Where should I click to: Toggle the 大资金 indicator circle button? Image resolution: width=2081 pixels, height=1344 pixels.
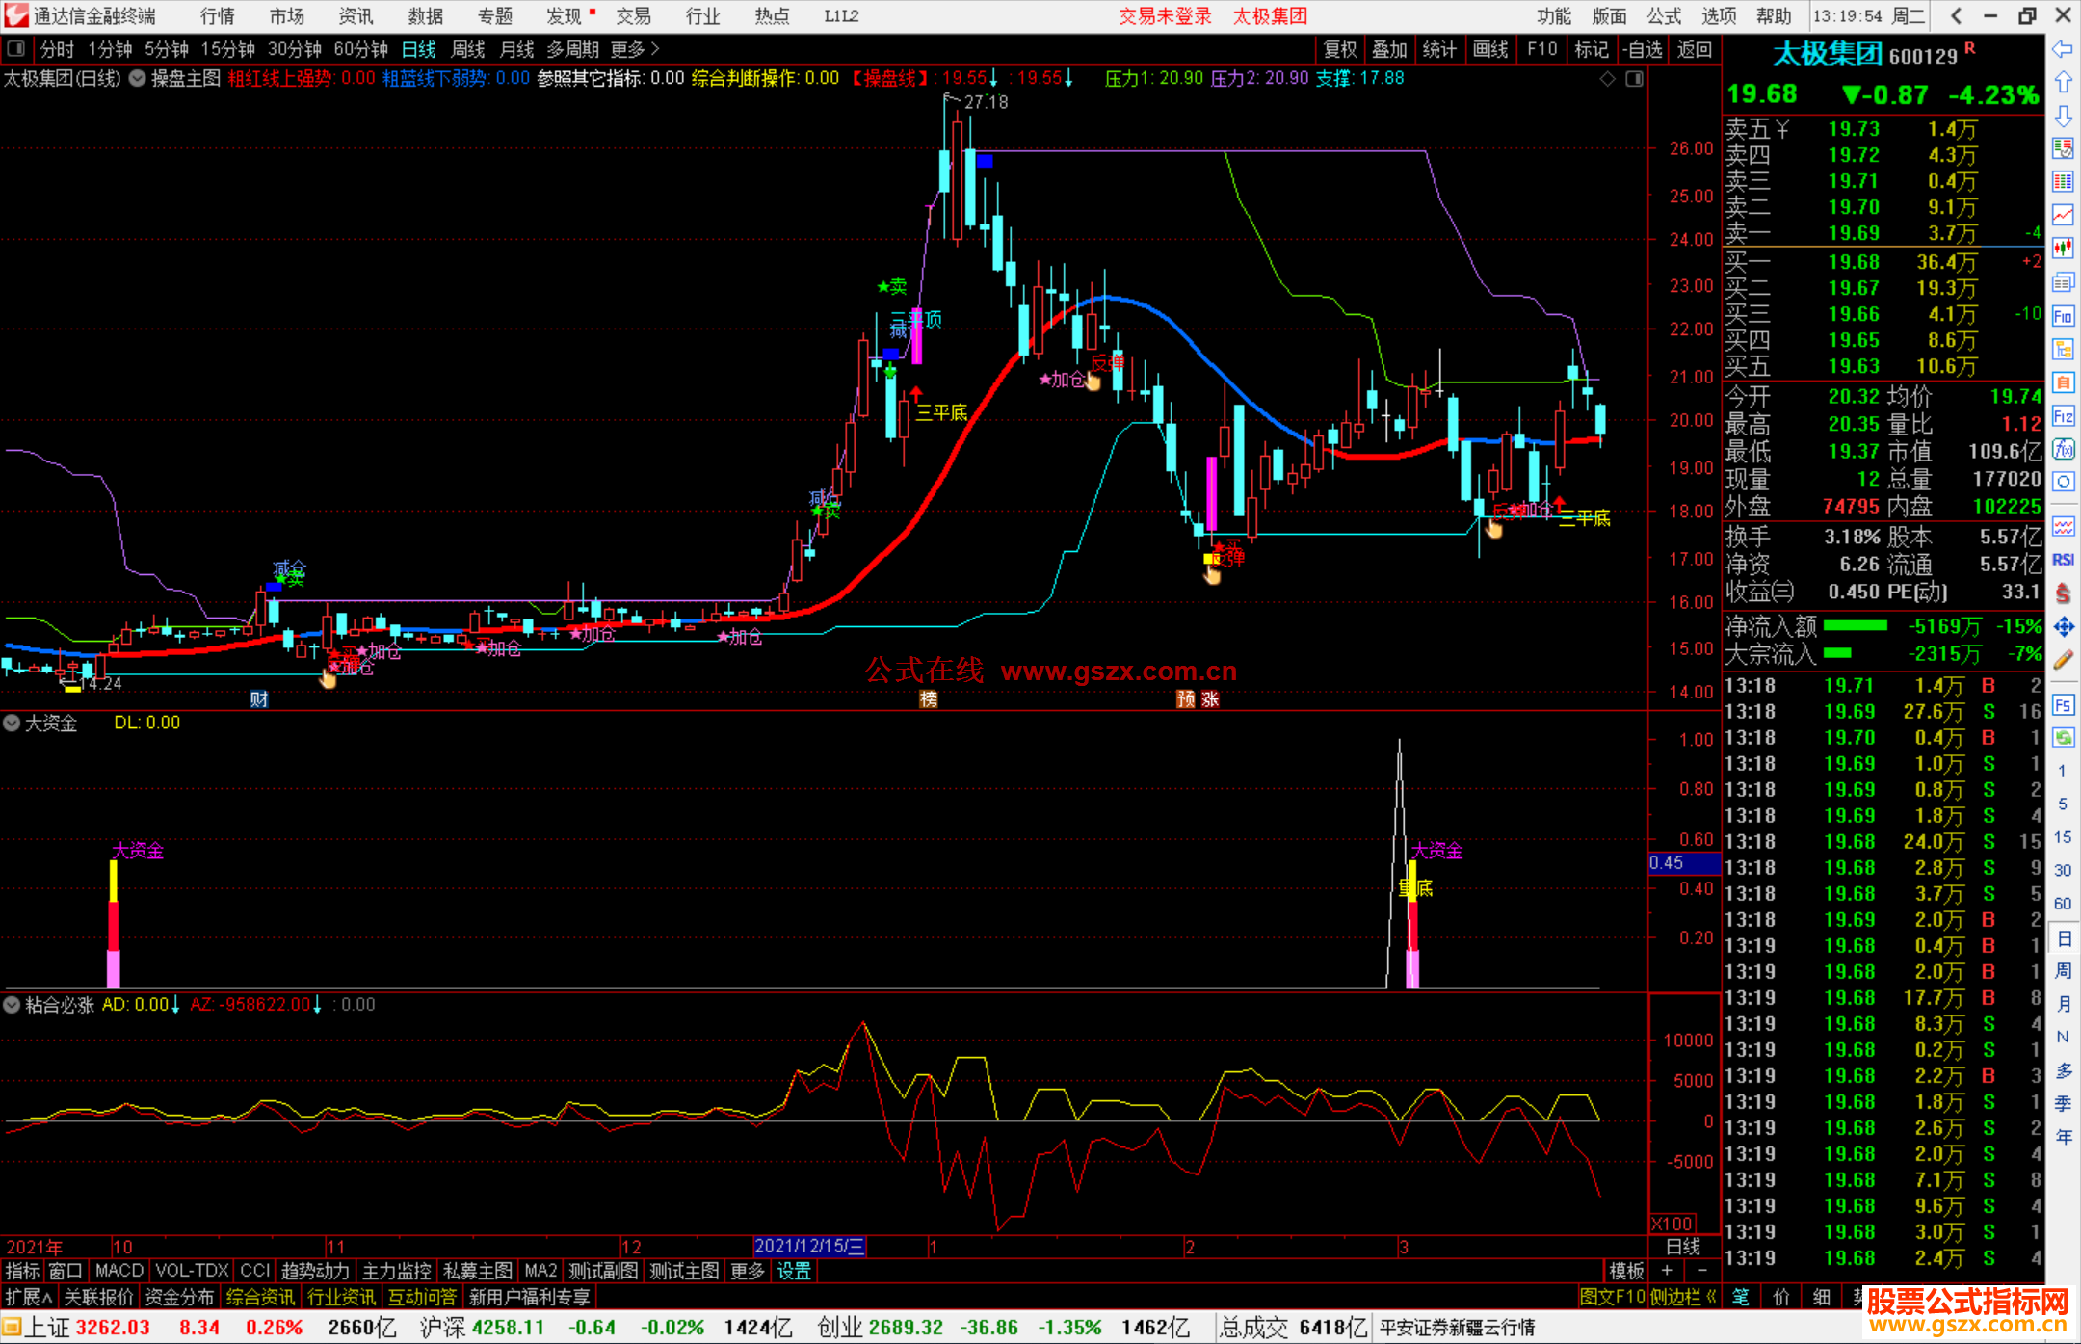tap(12, 723)
